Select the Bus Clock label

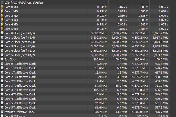click(x=10, y=59)
